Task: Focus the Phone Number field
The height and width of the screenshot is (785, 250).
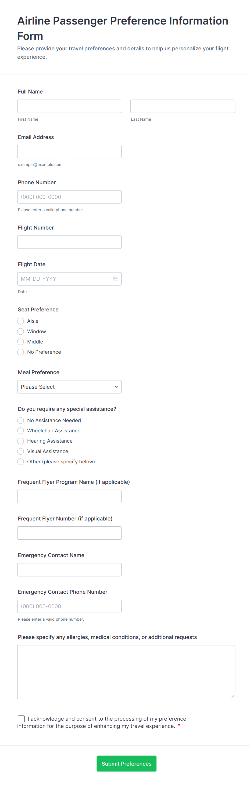Action: [69, 197]
